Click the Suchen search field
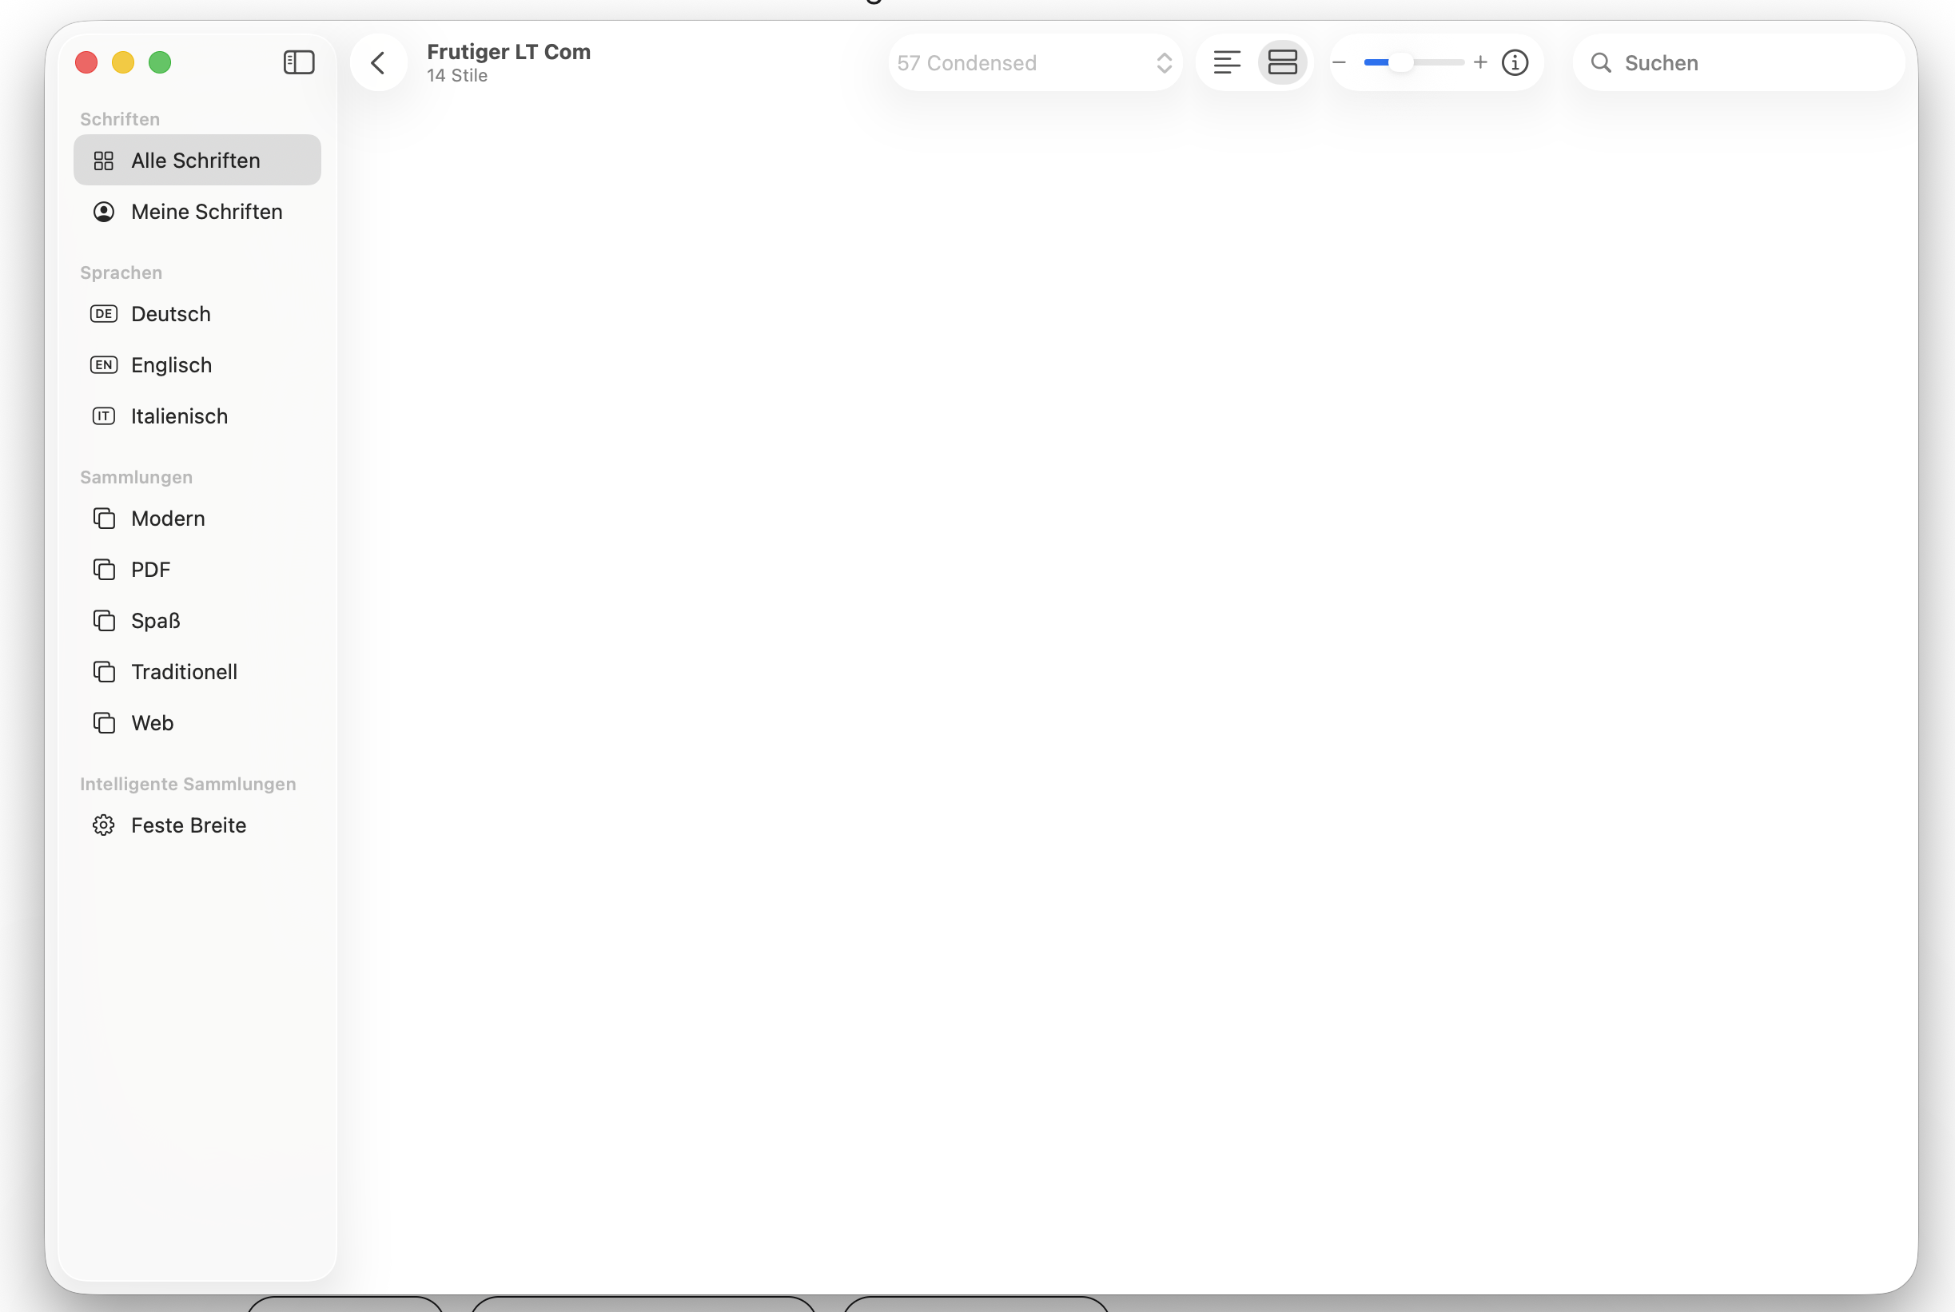 pyautogui.click(x=1749, y=63)
